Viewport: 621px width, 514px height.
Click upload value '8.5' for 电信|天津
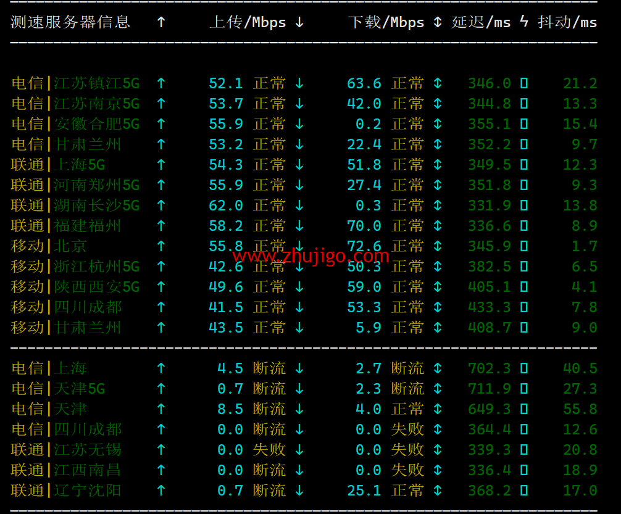230,410
